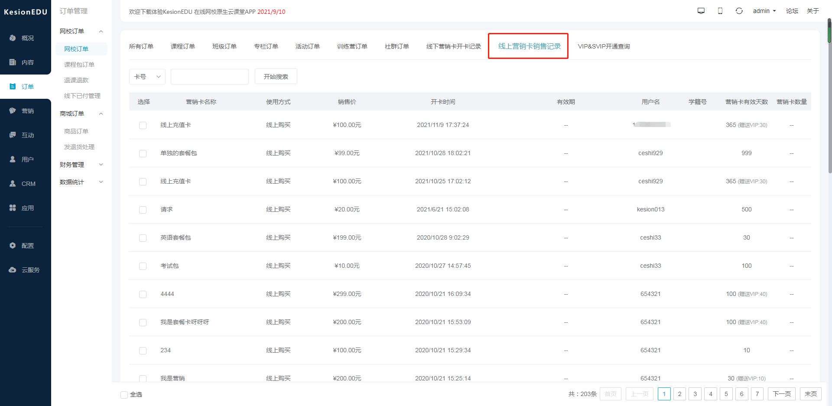This screenshot has height=406, width=832.
Task: Click the mobile phone preview icon
Action: tap(720, 11)
